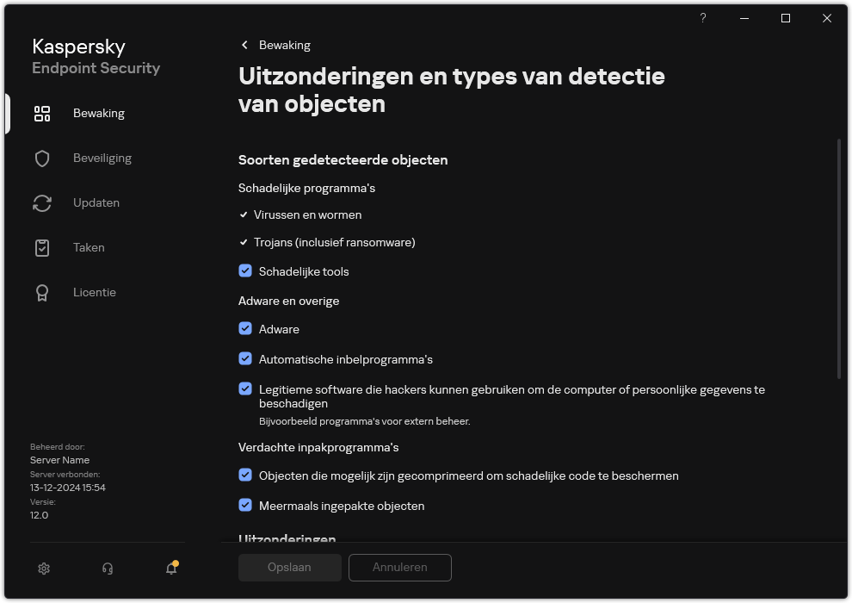Click the Taken clipboard icon
The height and width of the screenshot is (603, 852).
tap(42, 247)
